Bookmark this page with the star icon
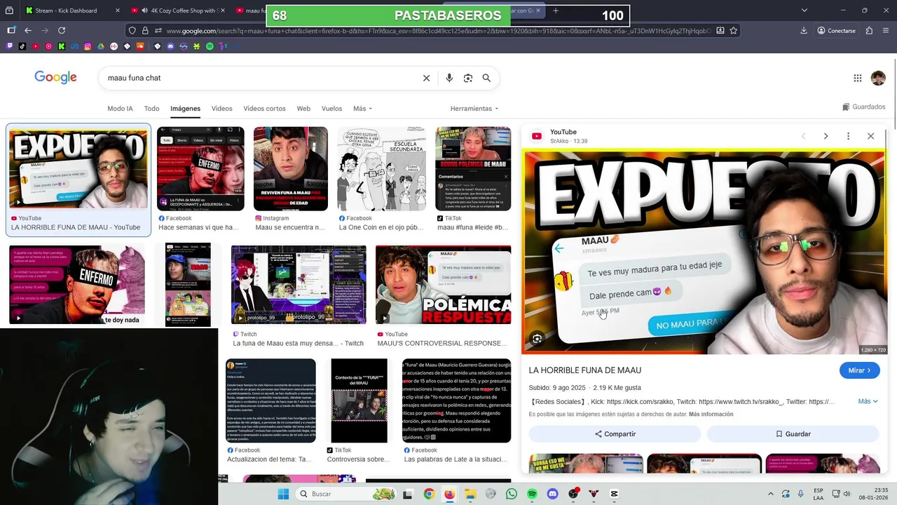 coord(733,31)
